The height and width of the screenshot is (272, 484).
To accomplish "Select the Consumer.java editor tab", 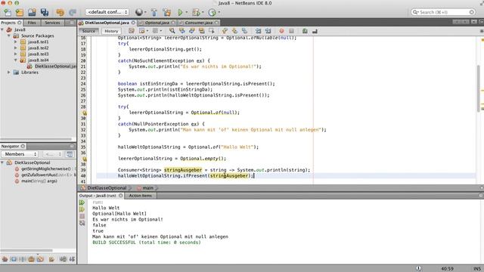I will (198, 23).
